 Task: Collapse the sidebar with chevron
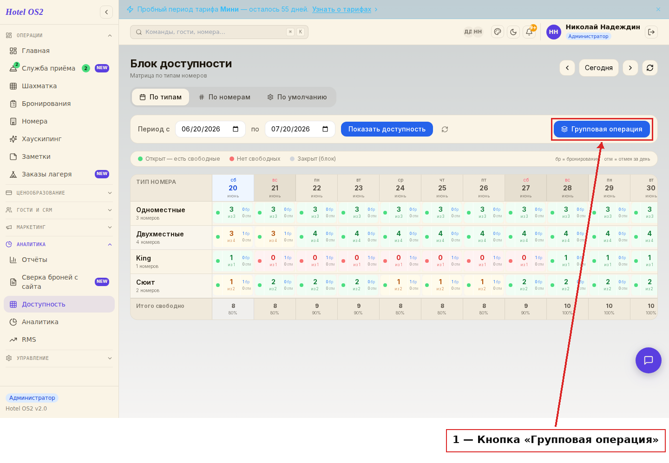click(106, 12)
